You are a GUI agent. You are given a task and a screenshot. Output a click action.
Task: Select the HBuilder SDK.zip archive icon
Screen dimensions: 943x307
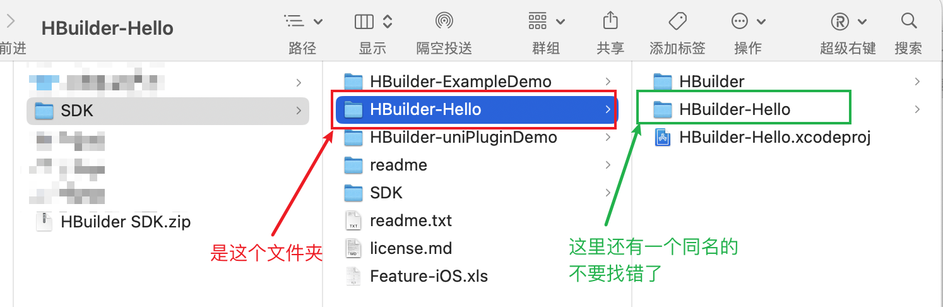[44, 222]
